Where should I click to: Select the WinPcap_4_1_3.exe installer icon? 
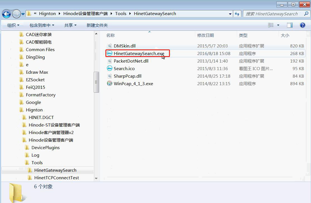110,84
